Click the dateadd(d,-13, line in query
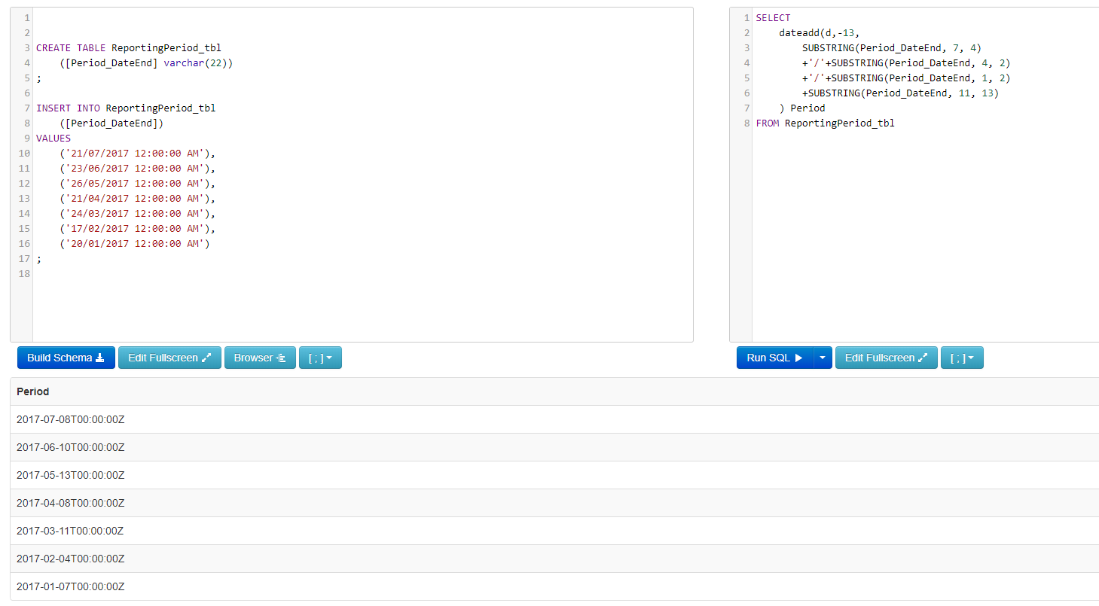The image size is (1099, 606). pyautogui.click(x=820, y=32)
